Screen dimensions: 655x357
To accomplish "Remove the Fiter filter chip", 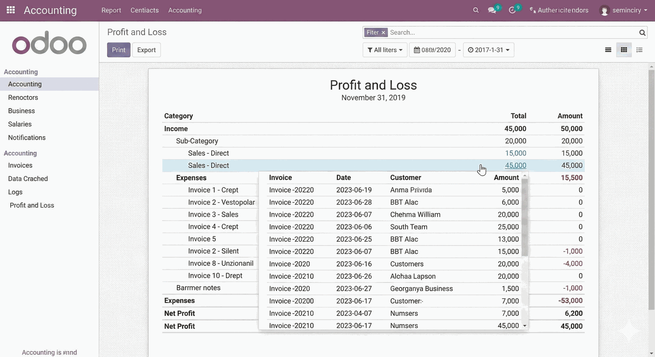I will pyautogui.click(x=383, y=32).
